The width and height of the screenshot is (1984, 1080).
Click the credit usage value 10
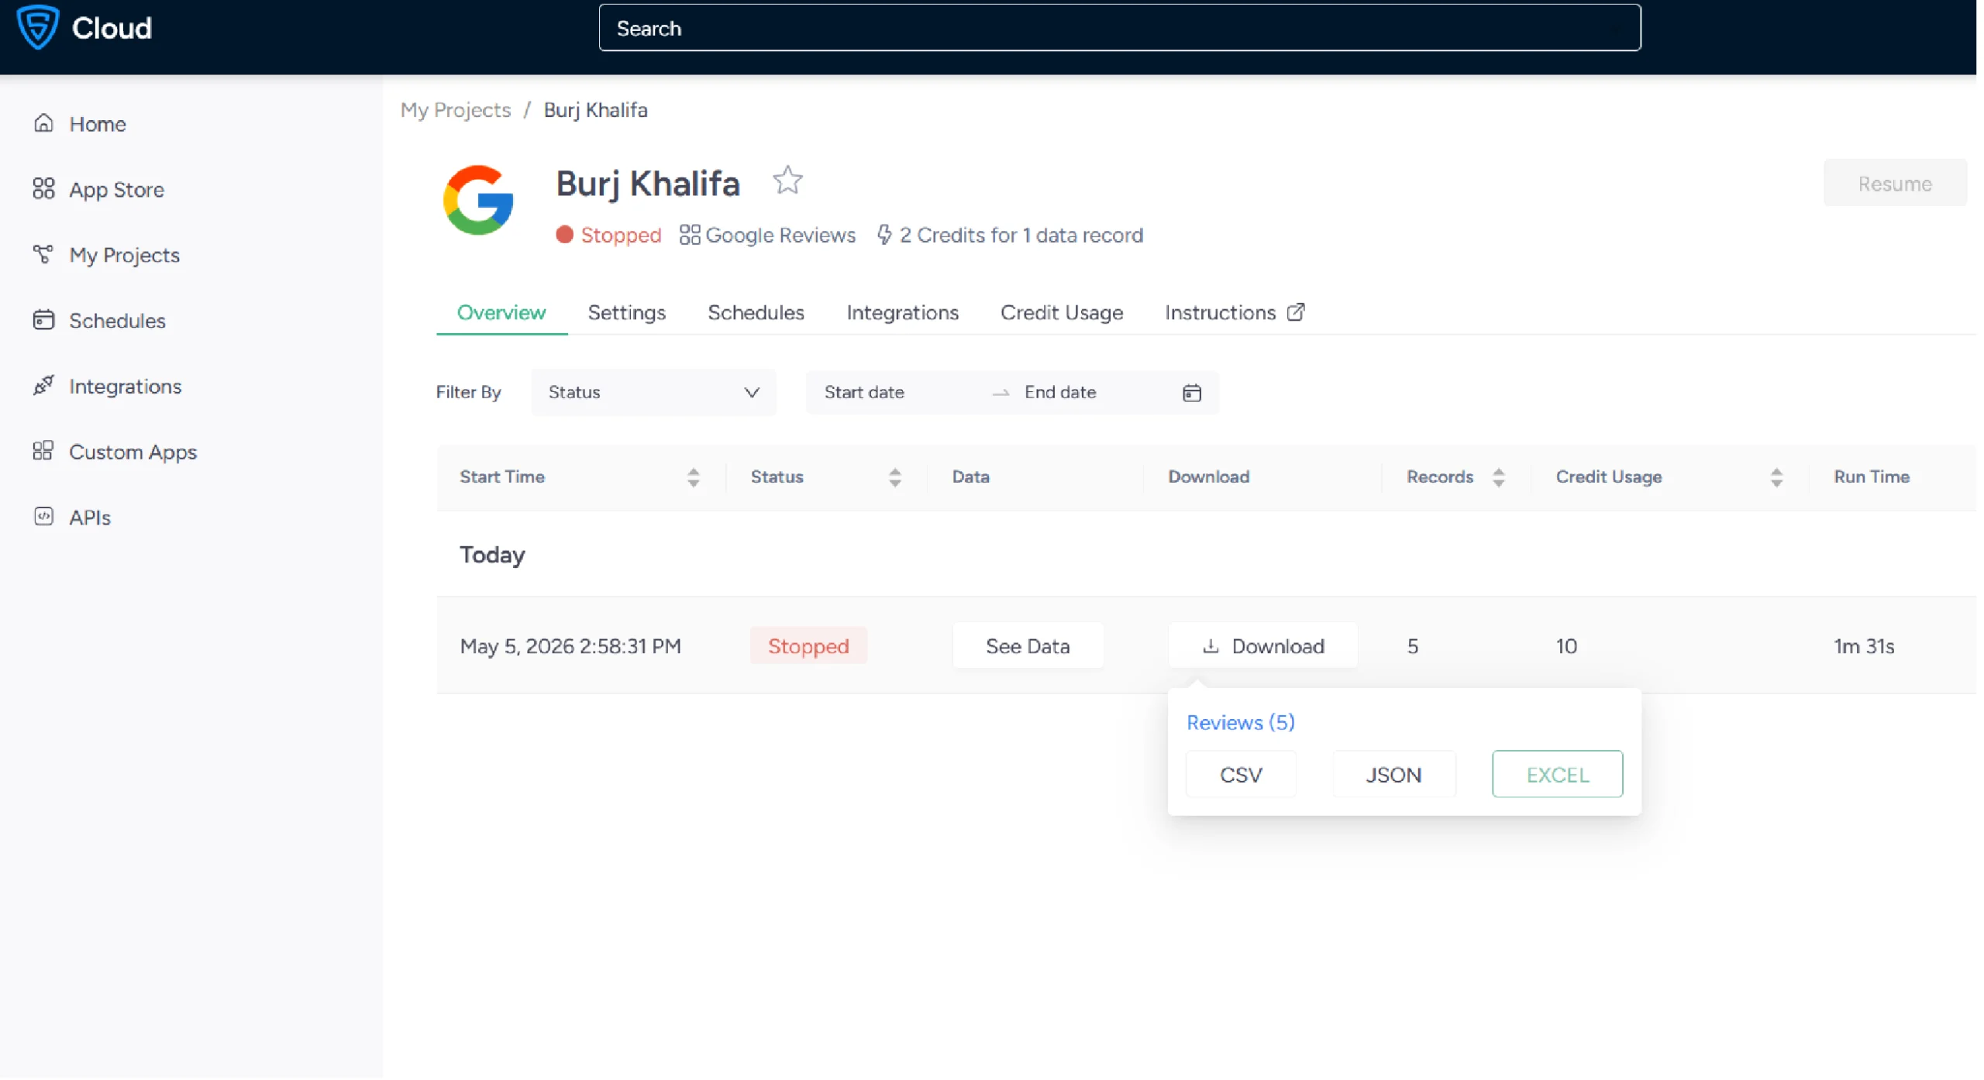click(1565, 646)
